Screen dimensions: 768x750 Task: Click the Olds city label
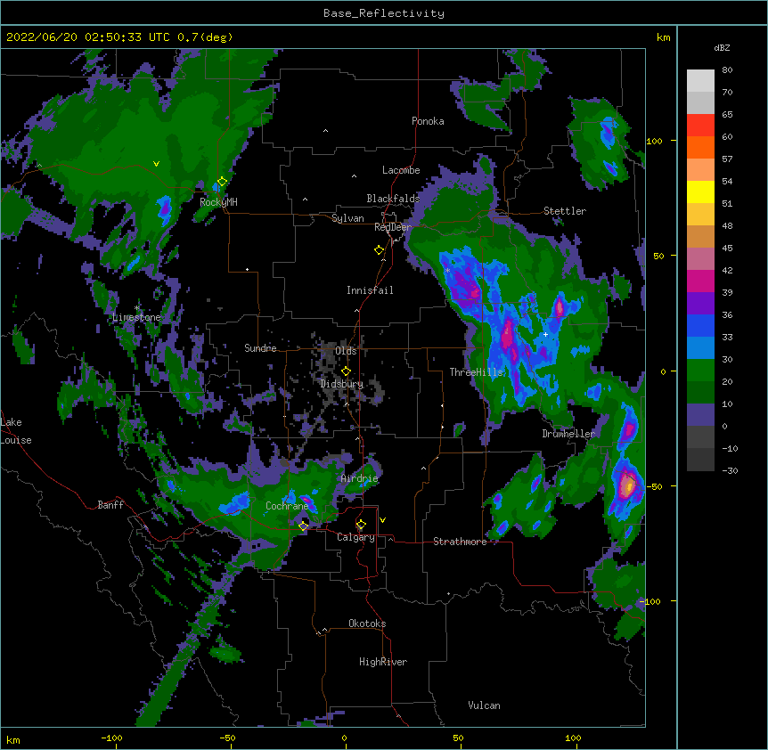coord(346,351)
